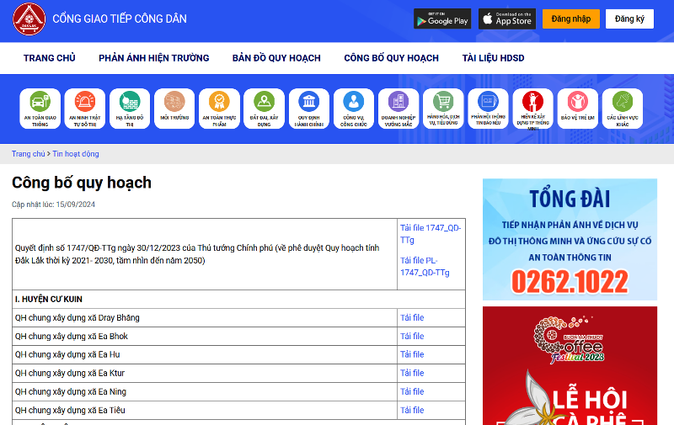
Task: Open the Các lĩnh vực khác icon
Action: coord(622,109)
